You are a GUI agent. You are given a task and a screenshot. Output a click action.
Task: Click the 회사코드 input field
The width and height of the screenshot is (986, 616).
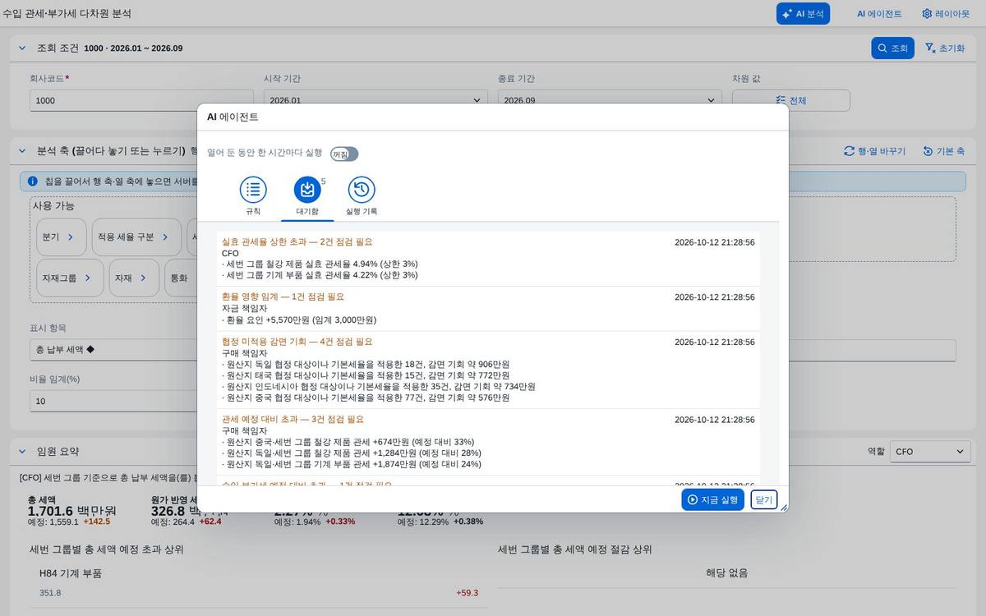142,100
